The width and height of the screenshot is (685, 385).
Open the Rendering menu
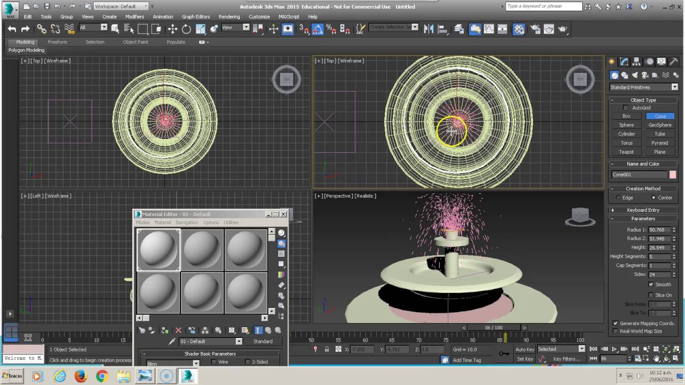point(229,17)
